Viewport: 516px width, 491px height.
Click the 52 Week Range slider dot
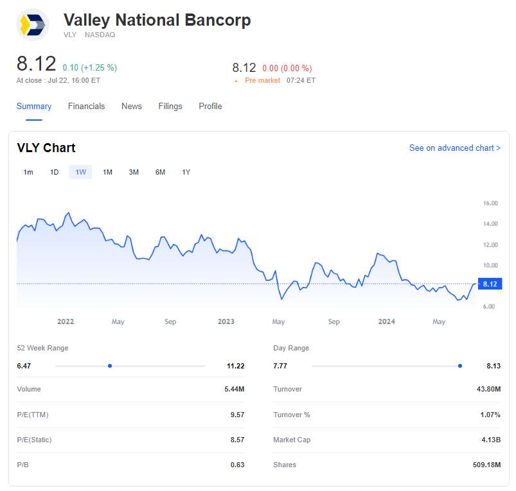click(x=110, y=366)
